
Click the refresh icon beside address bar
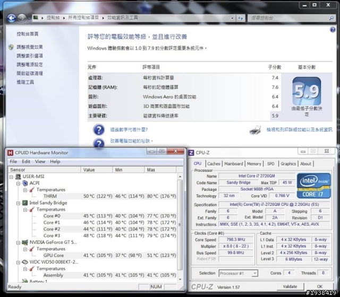tap(241, 18)
